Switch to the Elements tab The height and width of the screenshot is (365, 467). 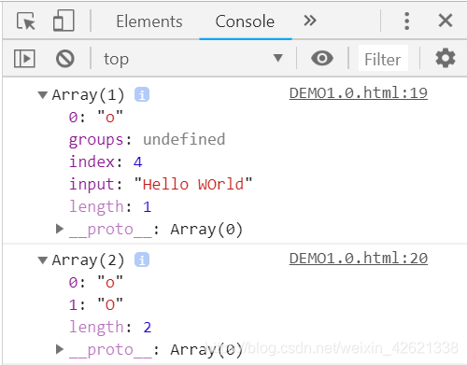pos(149,21)
